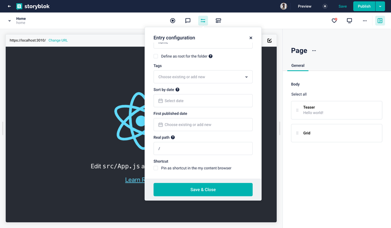This screenshot has height=228, width=391.
Task: Click the Body label
Action: [x=295, y=84]
